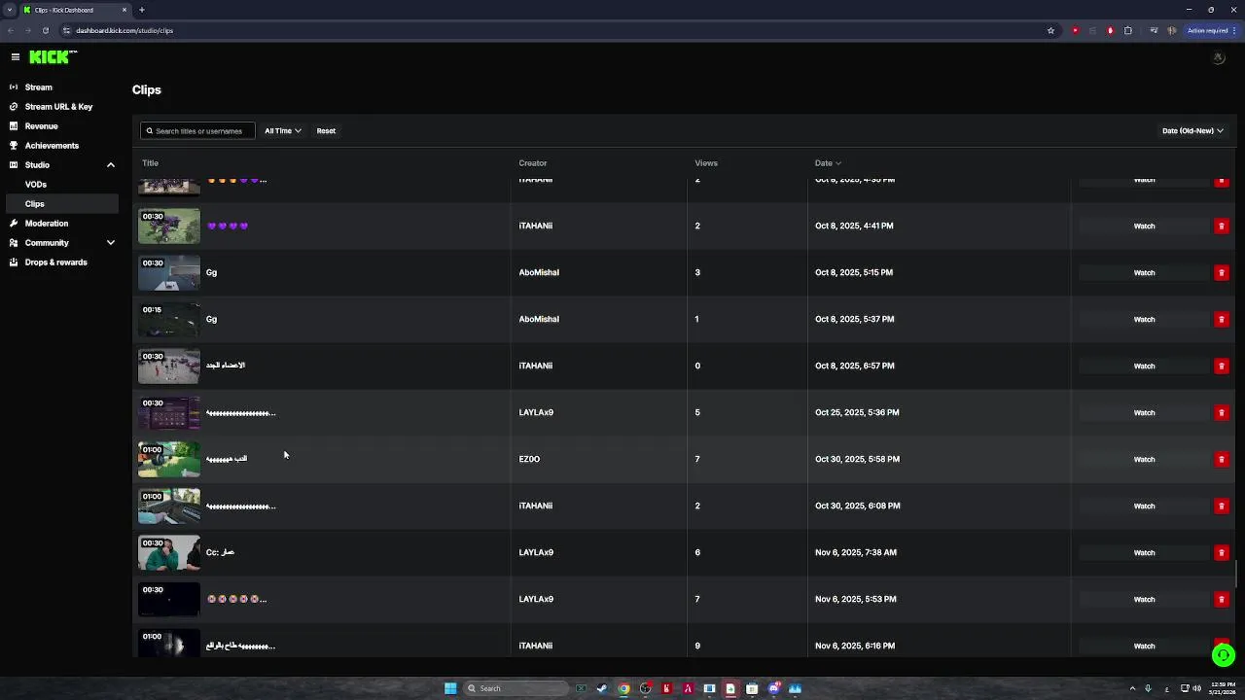Delete the clip from Nov 6, 7:38 AM
The image size is (1245, 700).
pos(1221,552)
